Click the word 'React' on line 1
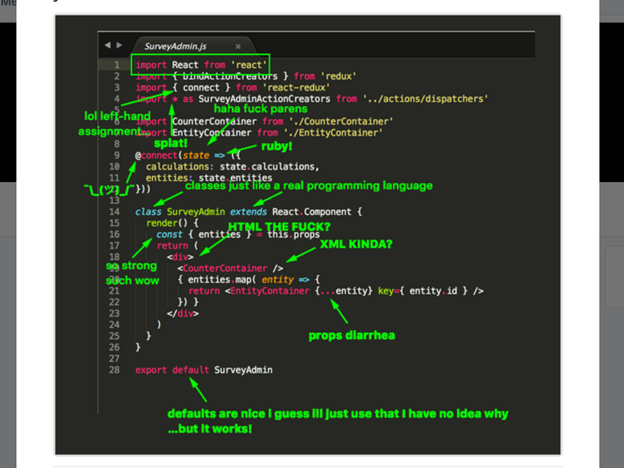The height and width of the screenshot is (468, 624). click(x=185, y=65)
